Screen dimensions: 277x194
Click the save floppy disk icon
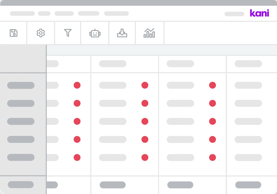(13, 33)
